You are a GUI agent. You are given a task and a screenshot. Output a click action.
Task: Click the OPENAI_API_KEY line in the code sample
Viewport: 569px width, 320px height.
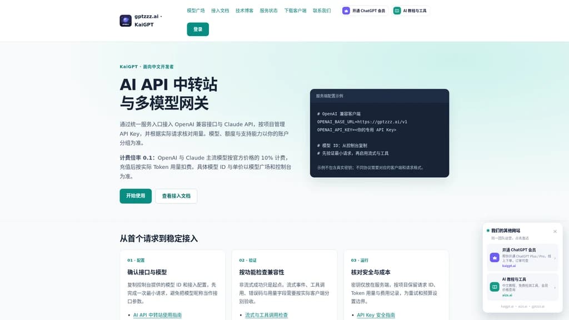click(357, 130)
